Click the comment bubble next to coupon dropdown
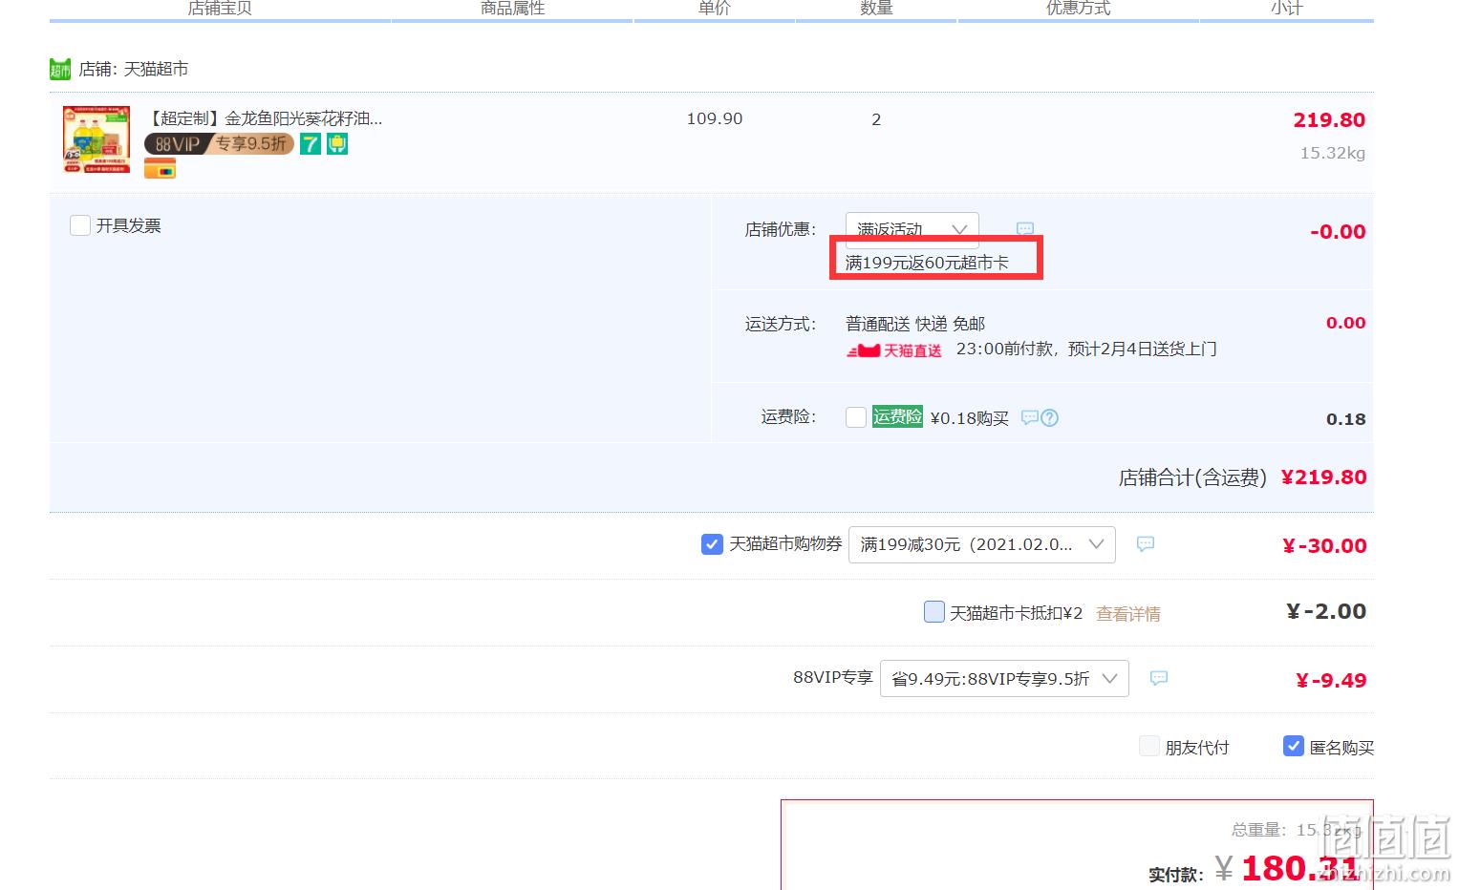Viewport: 1459px width, 890px height. [x=1146, y=544]
